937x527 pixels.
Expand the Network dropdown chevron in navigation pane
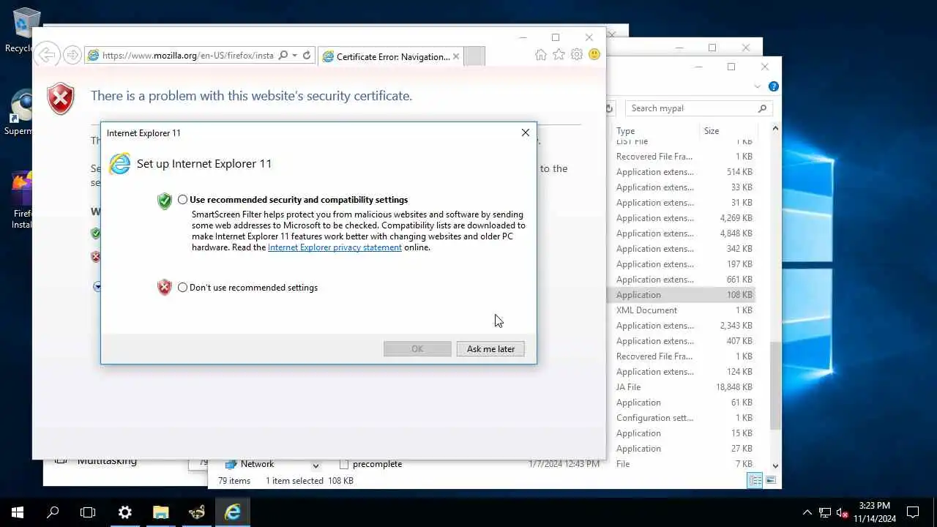(316, 465)
